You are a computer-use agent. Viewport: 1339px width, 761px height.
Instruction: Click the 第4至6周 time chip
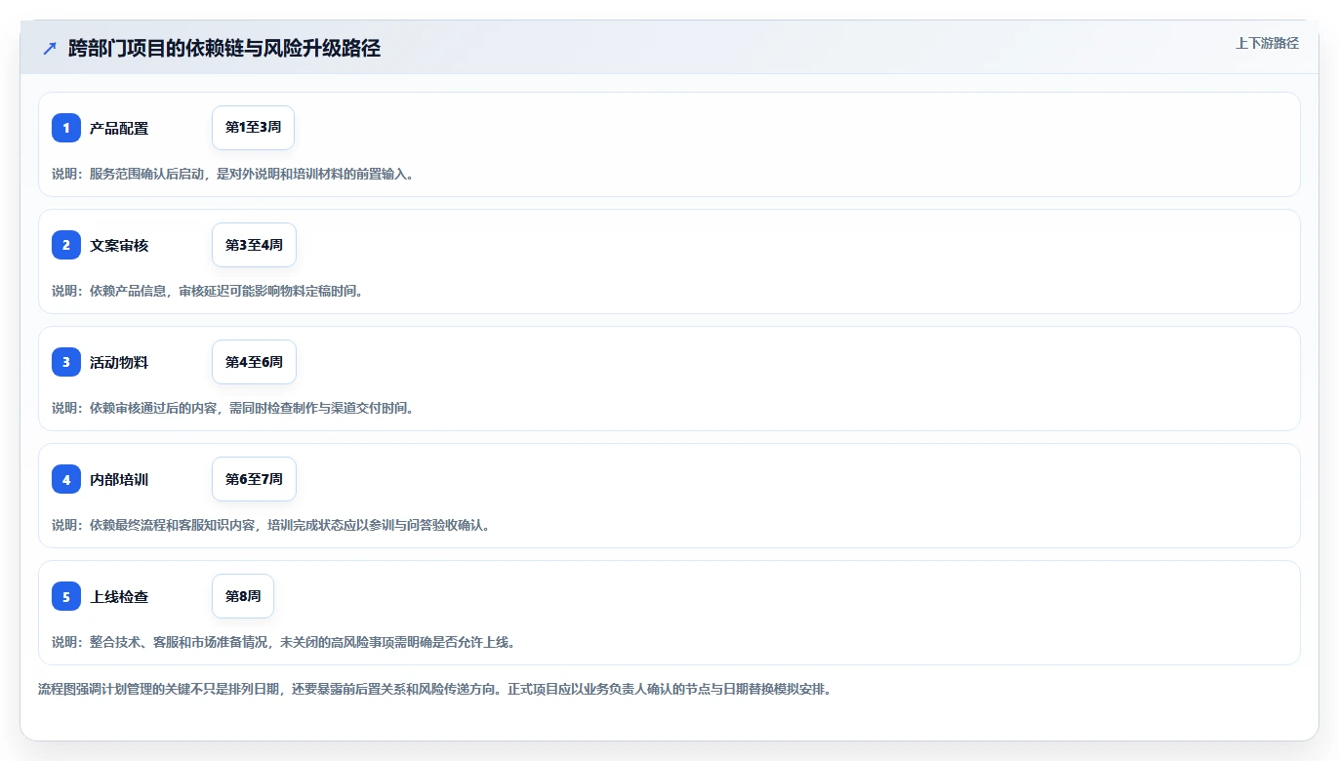tap(254, 362)
